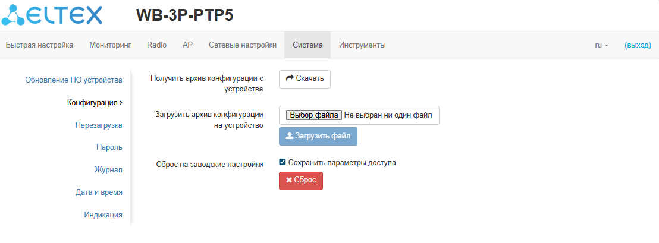Click the Выбор файла file chooser
659x243 pixels.
314,115
